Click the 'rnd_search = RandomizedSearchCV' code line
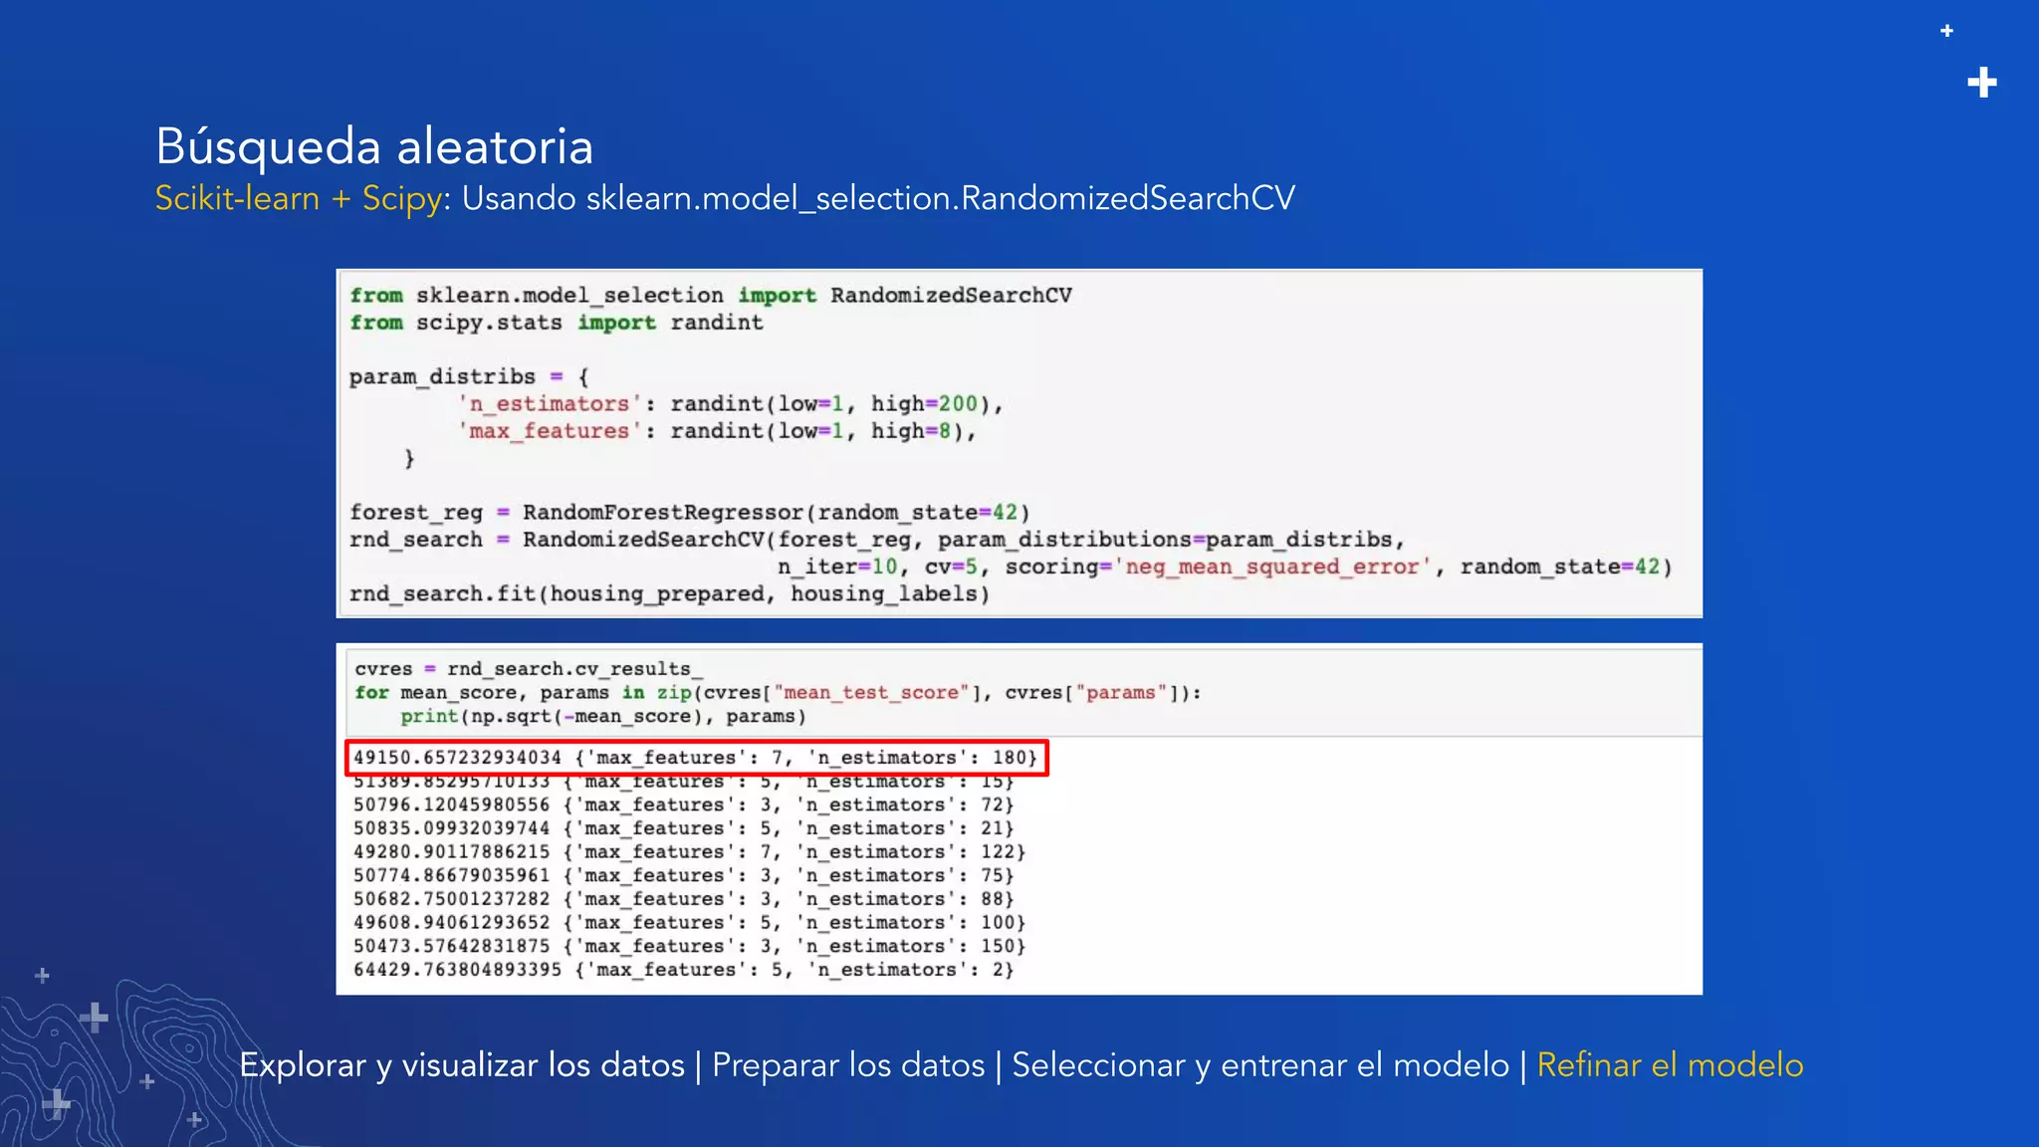 coord(876,540)
